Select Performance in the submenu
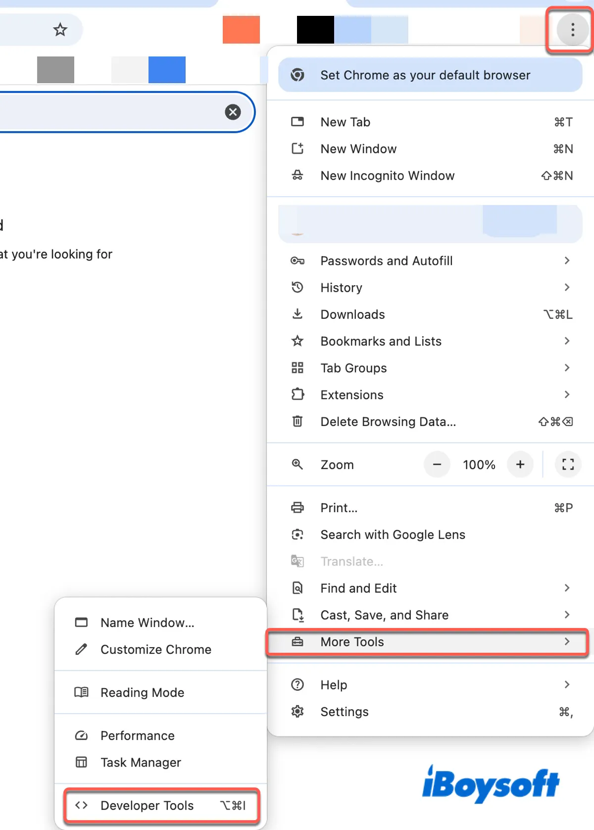This screenshot has height=830, width=594. tap(161, 735)
